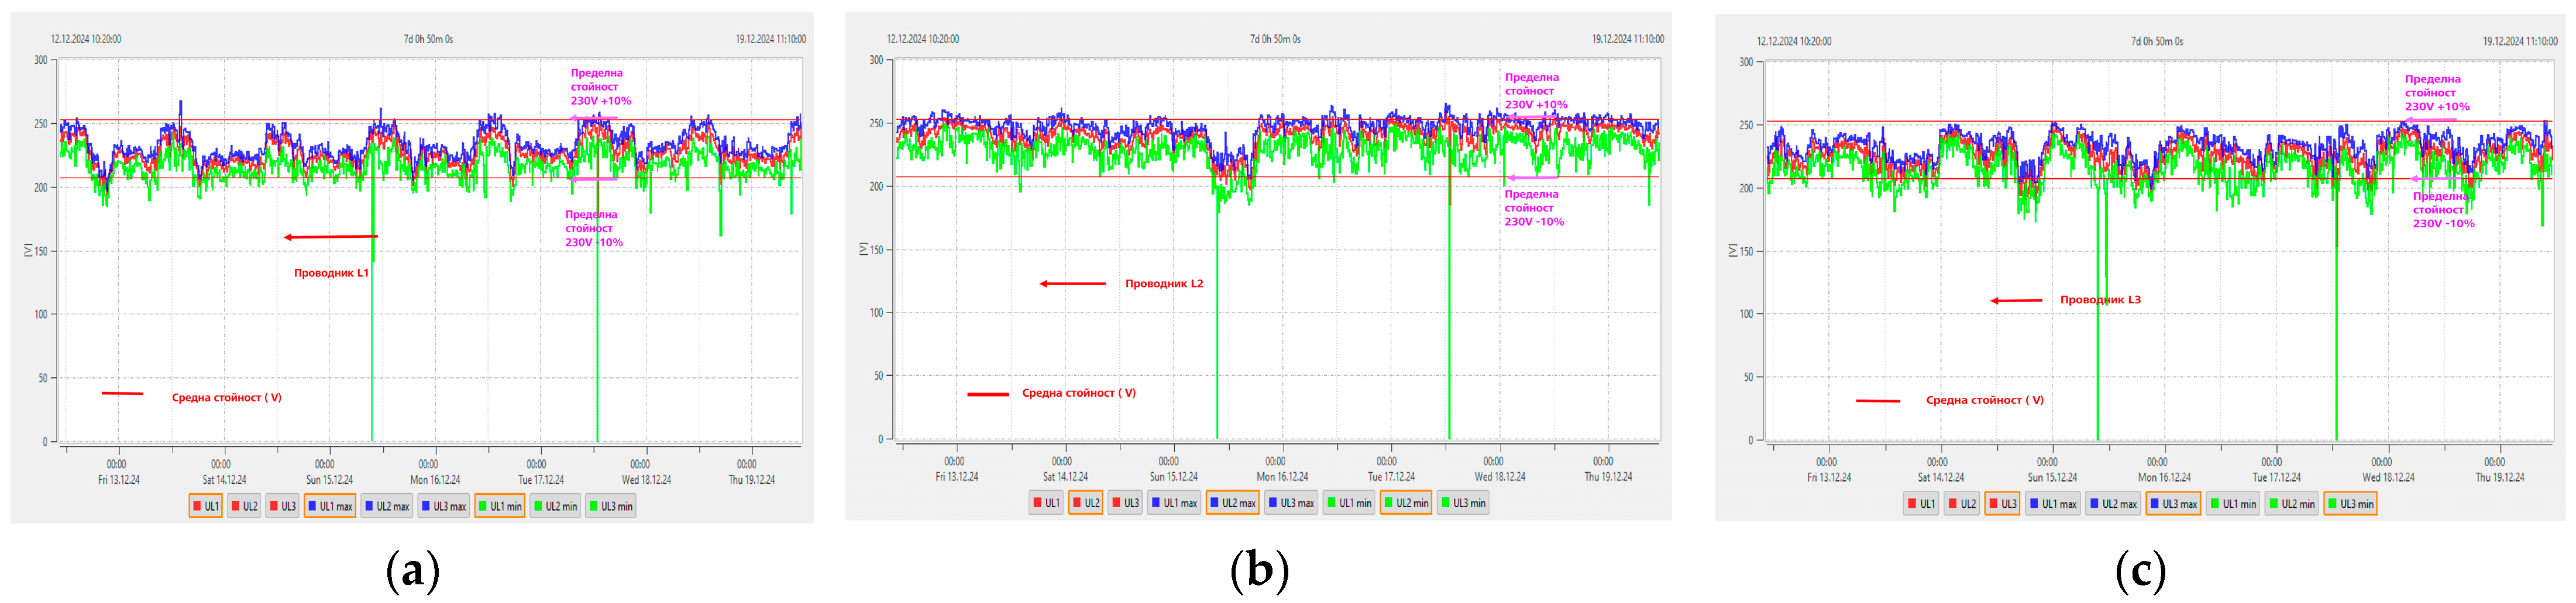The width and height of the screenshot is (2576, 603).
Task: Click duration '7d 0h 50m 0s' in chart (b)
Action: pos(1275,39)
